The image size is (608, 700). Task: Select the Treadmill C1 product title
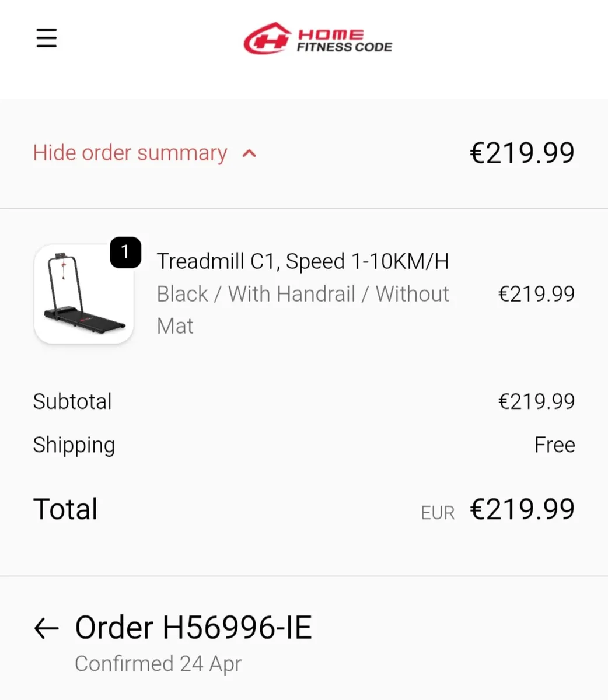pos(302,261)
